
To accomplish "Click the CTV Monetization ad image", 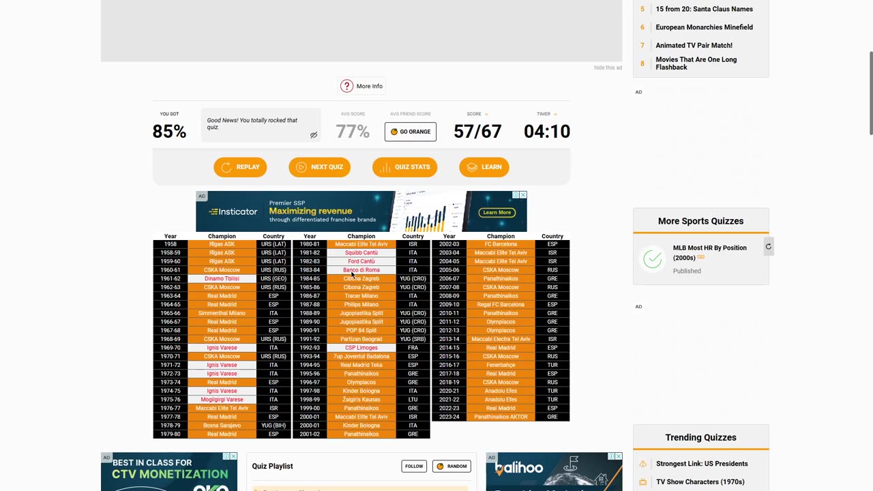I will [x=169, y=472].
